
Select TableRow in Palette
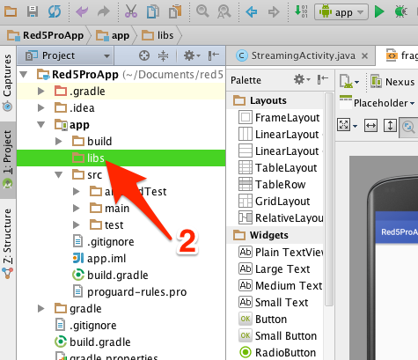pyautogui.click(x=272, y=185)
